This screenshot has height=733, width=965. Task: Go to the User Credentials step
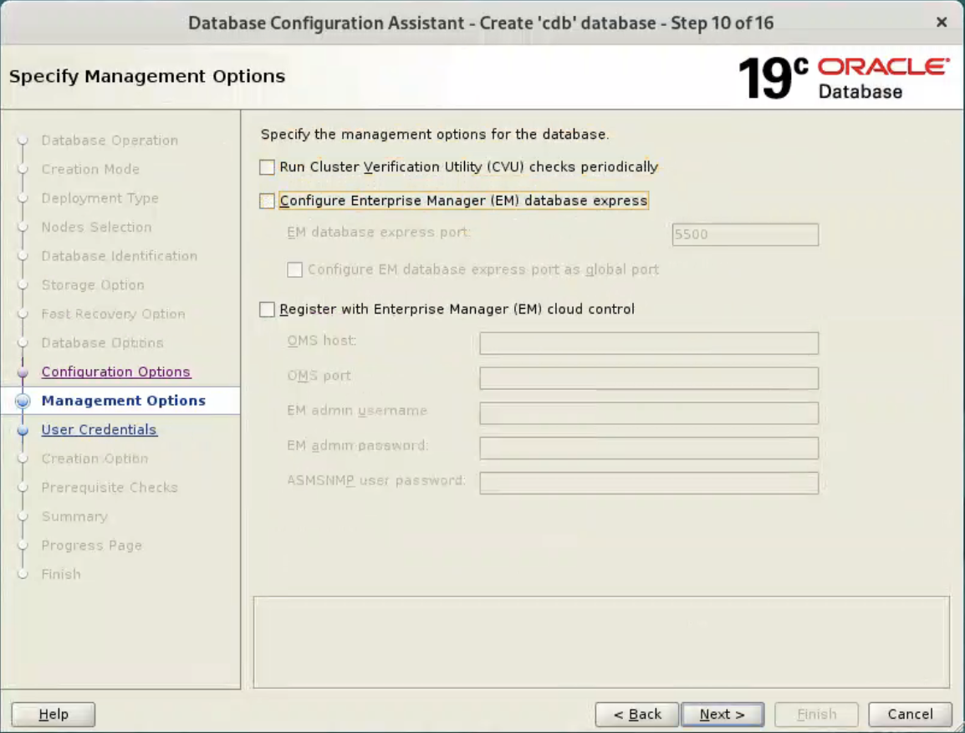pos(99,430)
